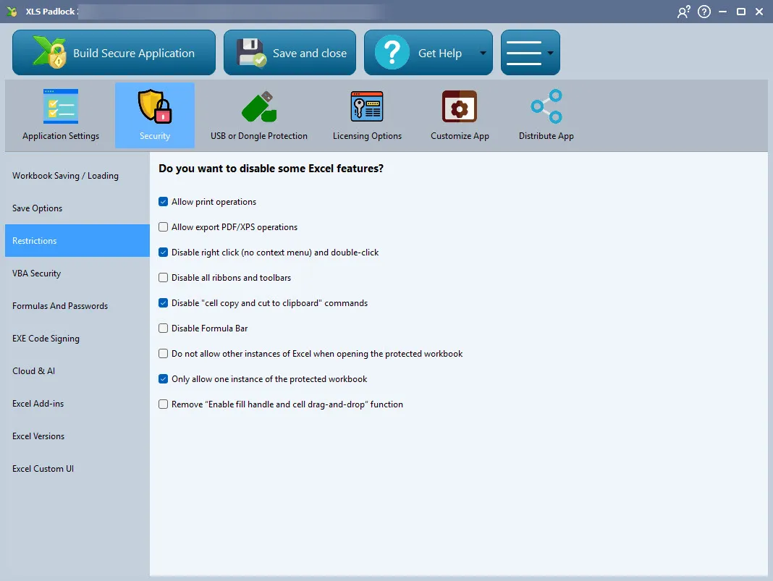Expand the Get Help dropdown arrow
773x581 pixels.
point(483,53)
